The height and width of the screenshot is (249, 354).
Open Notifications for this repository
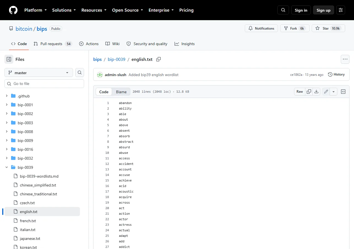pos(261,28)
